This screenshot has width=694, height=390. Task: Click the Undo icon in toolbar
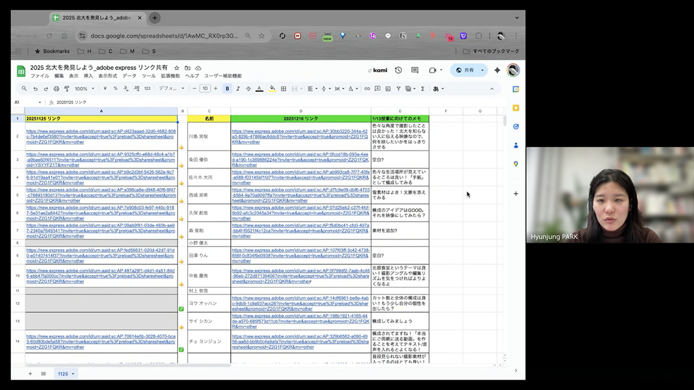(35, 89)
